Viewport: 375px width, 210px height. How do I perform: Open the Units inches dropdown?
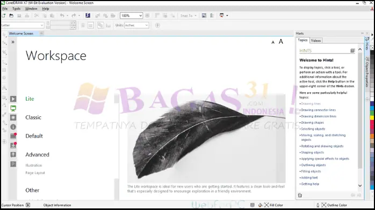136,25
